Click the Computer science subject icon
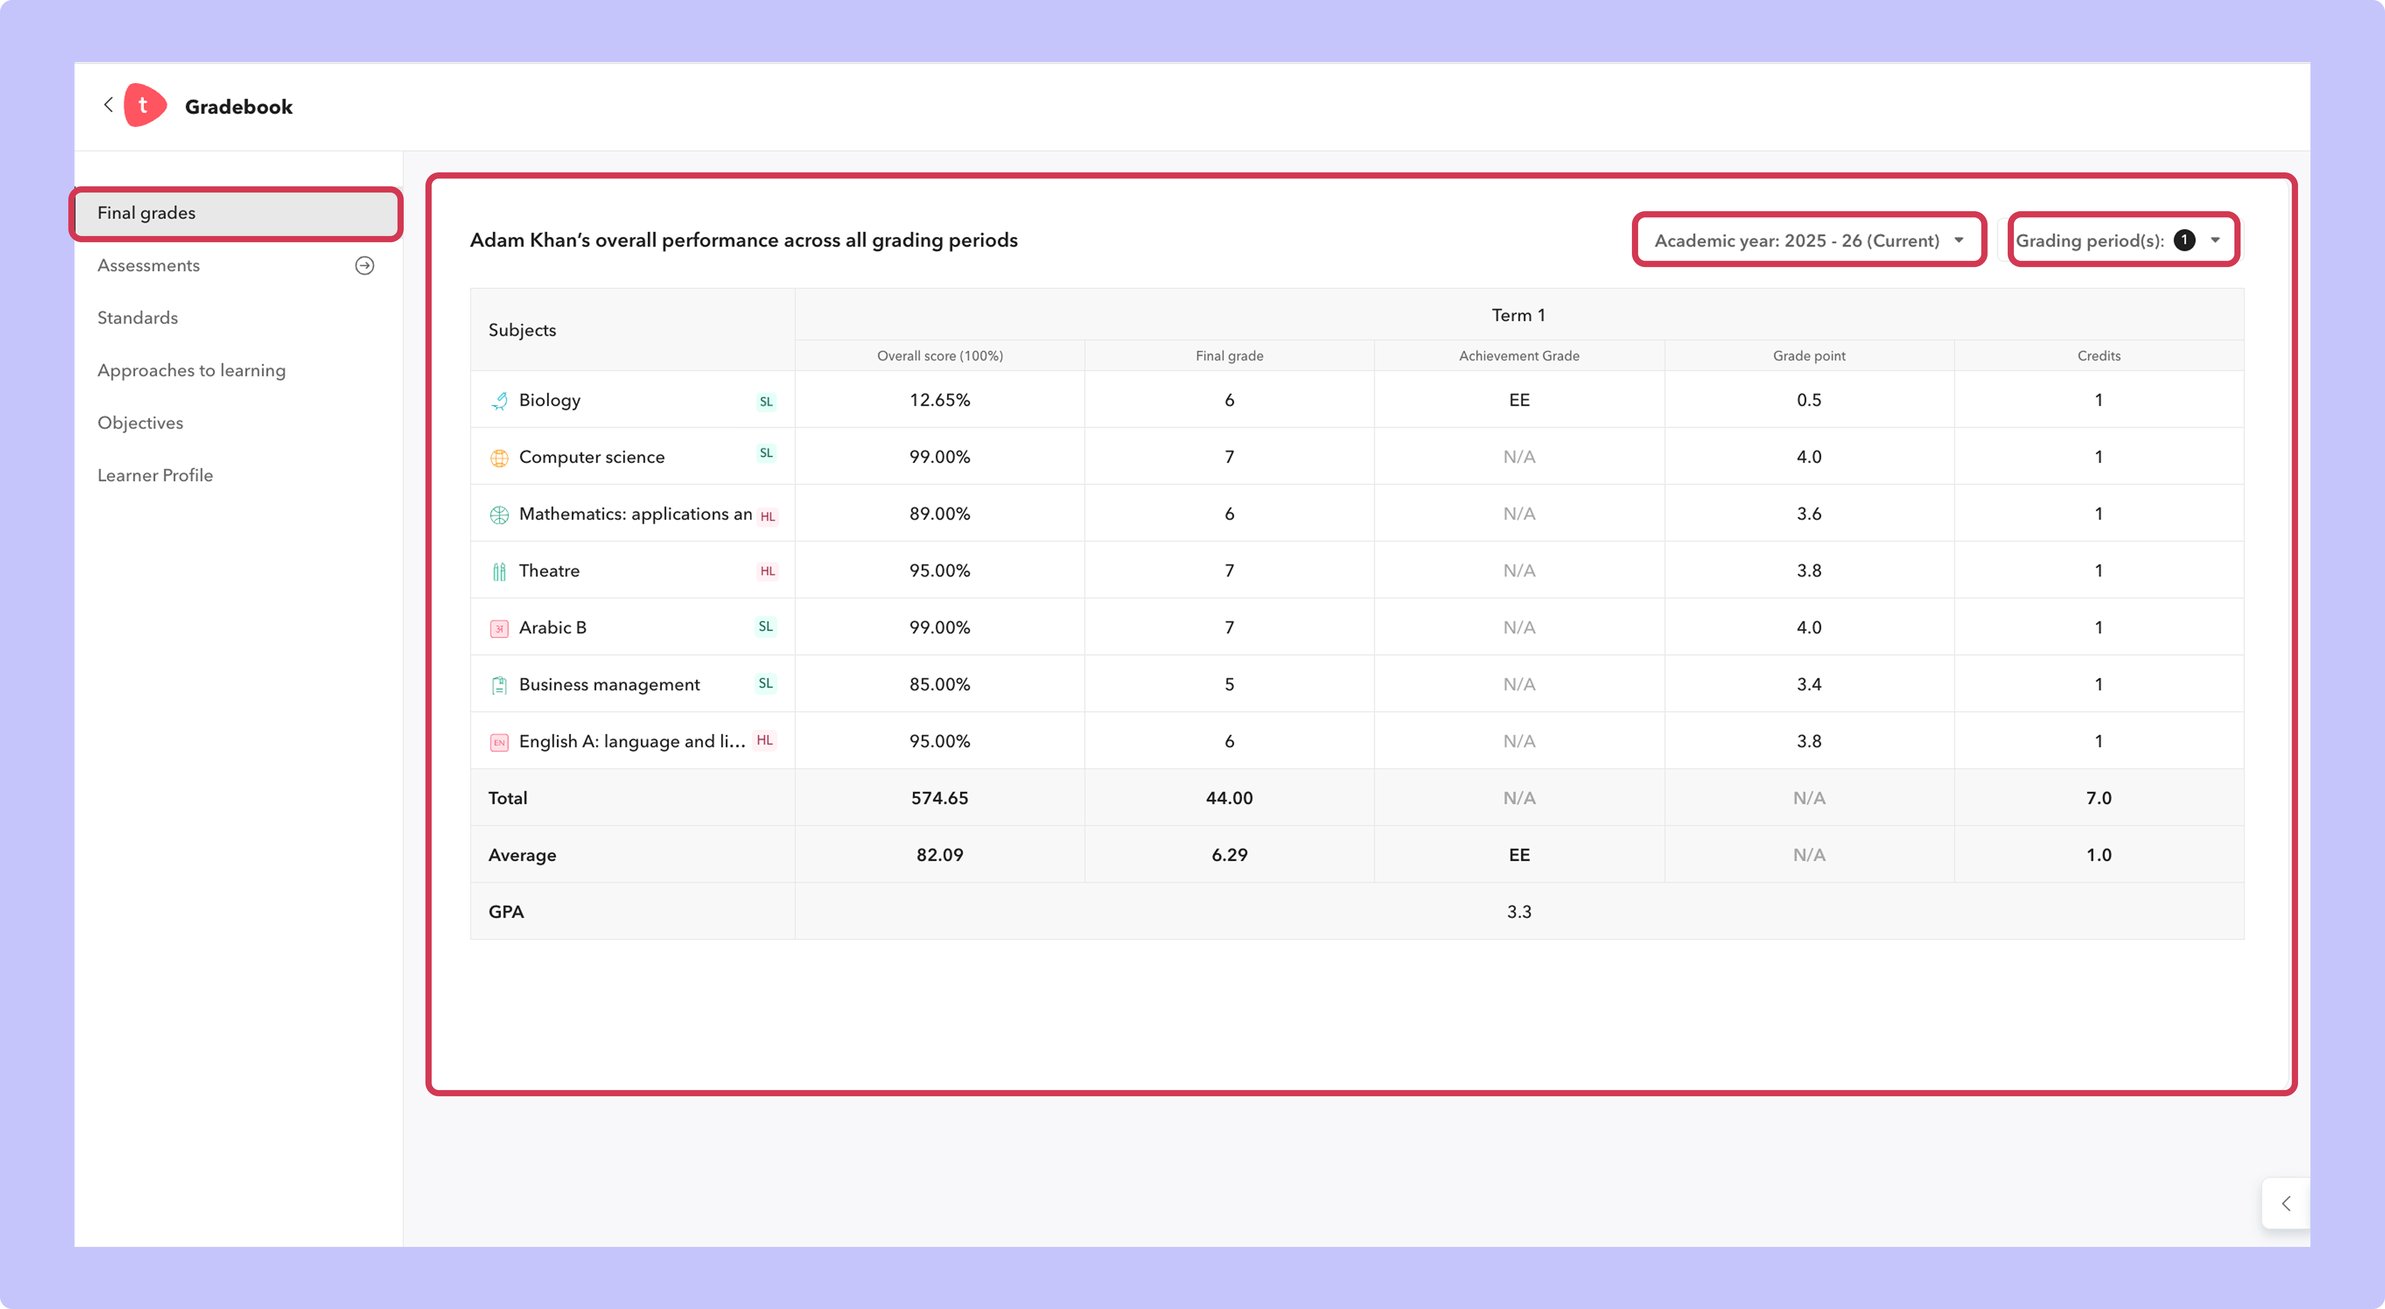Viewport: 2385px width, 1309px height. click(x=499, y=457)
